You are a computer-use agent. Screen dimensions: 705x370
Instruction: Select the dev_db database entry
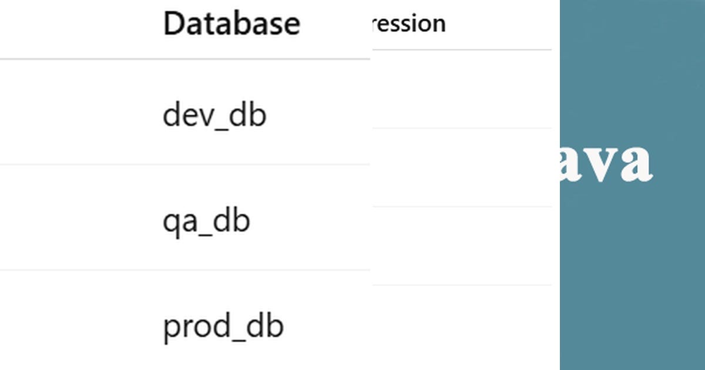pyautogui.click(x=214, y=115)
